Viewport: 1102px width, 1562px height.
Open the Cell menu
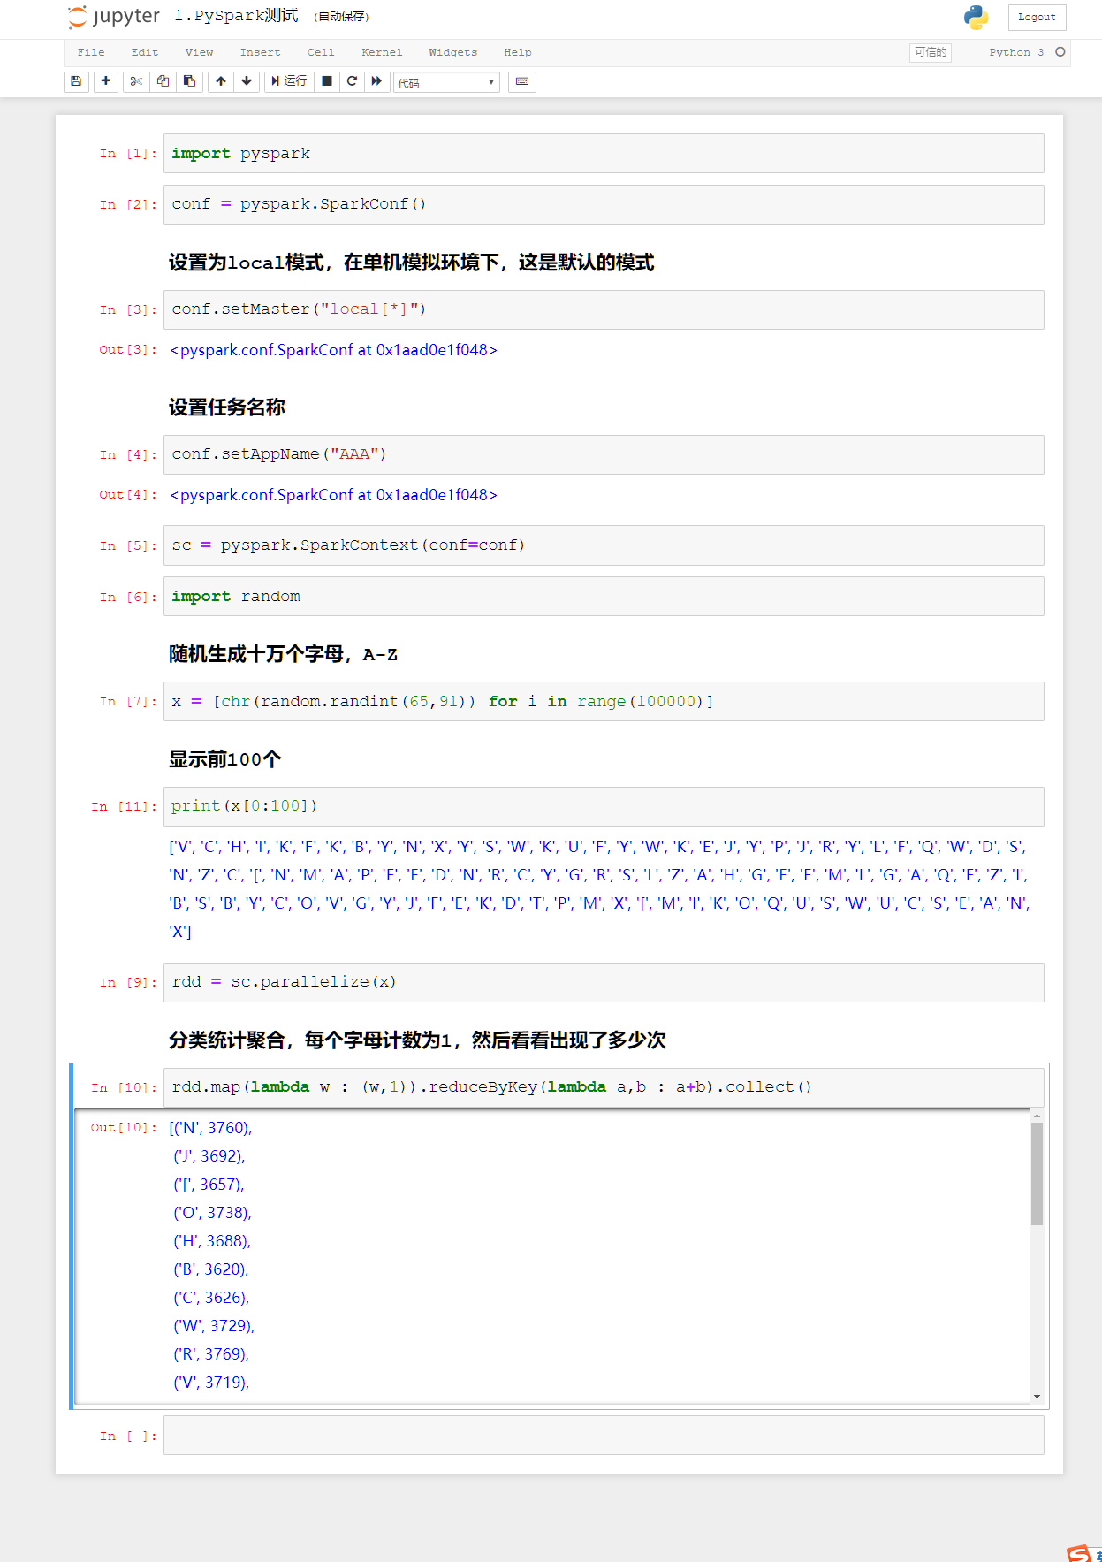coord(321,53)
